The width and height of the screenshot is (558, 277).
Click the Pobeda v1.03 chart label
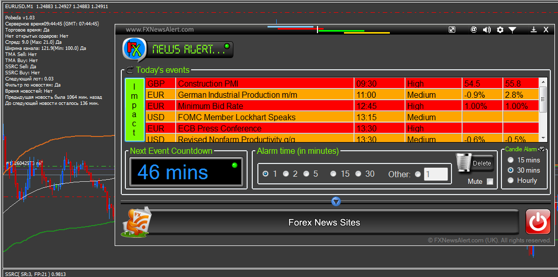tap(20, 17)
